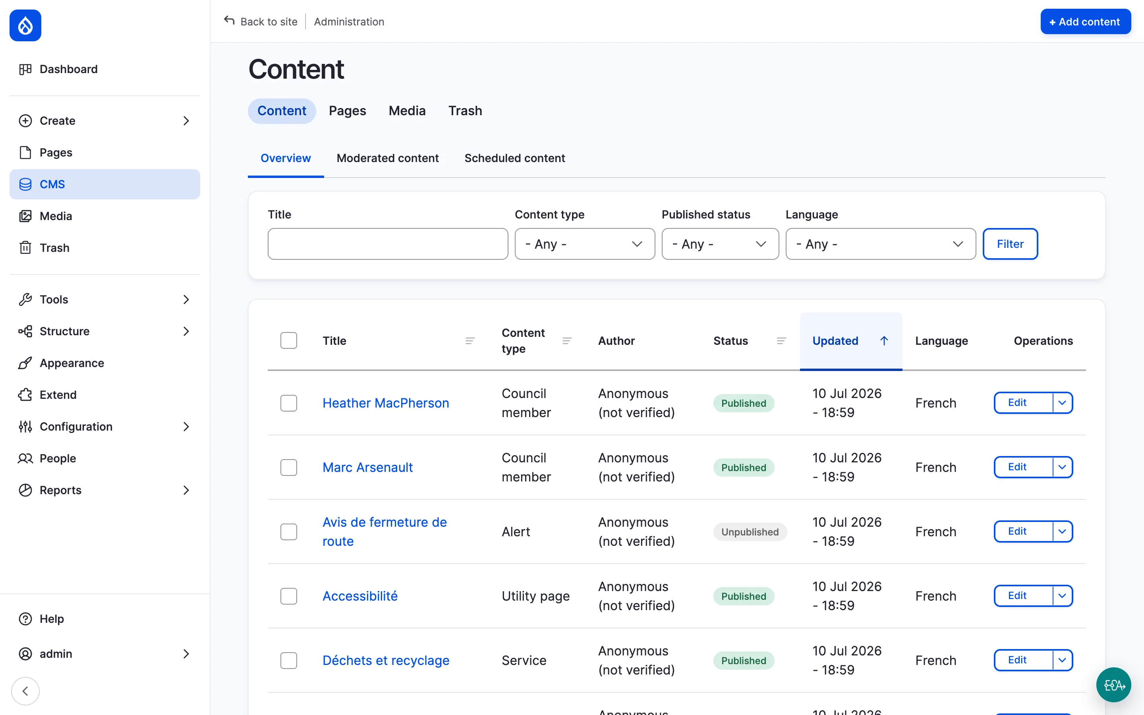Click the Create plus icon

point(25,121)
